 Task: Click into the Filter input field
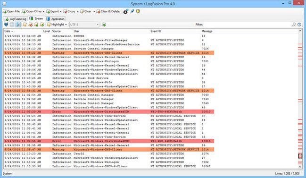pyautogui.click(x=247, y=25)
